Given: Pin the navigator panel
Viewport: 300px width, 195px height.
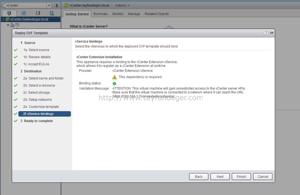Looking at the screenshot, I should 57,5.
